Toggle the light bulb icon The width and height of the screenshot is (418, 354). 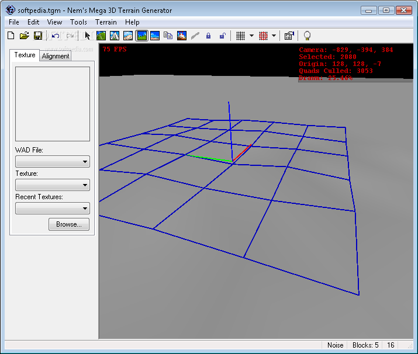(x=308, y=36)
